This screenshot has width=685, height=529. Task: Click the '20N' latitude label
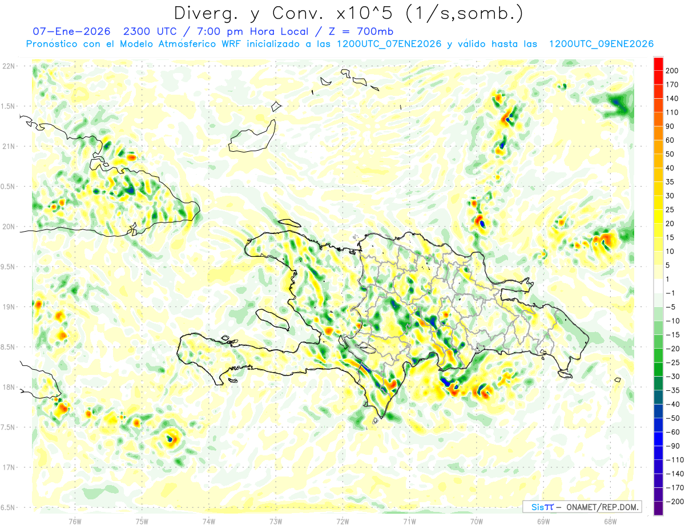tap(7, 227)
